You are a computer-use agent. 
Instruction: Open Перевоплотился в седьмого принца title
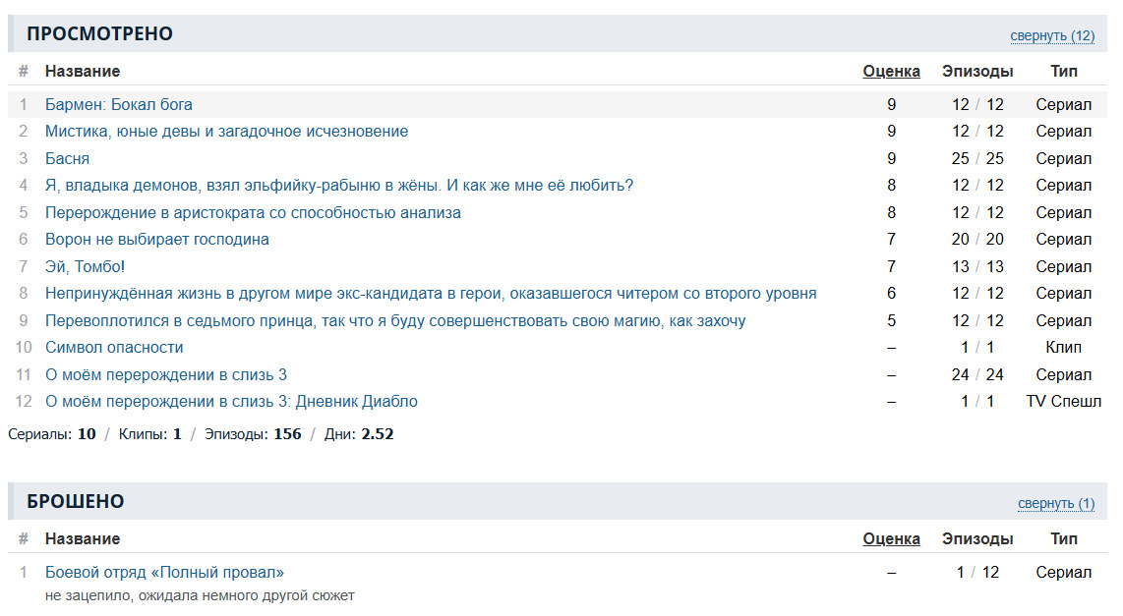point(394,320)
